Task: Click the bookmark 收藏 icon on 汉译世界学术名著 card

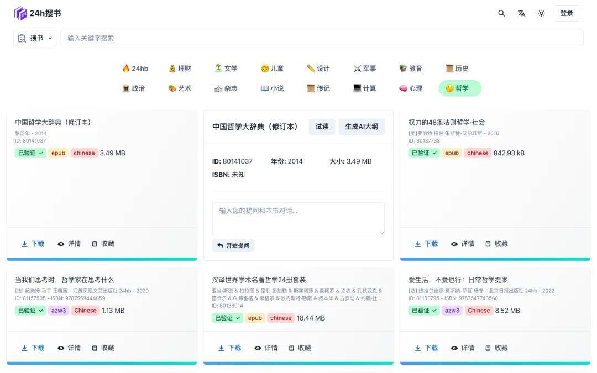Action: click(292, 348)
